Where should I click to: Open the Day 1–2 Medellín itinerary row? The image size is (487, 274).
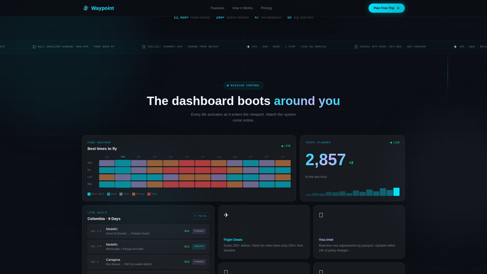[x=148, y=231]
